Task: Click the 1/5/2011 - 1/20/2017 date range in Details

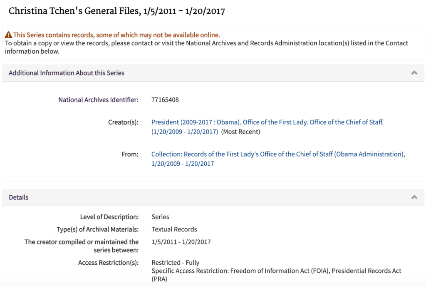Action: [181, 242]
